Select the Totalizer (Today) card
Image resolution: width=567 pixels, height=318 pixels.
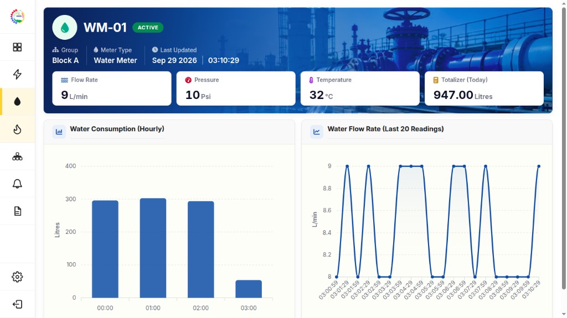[484, 88]
